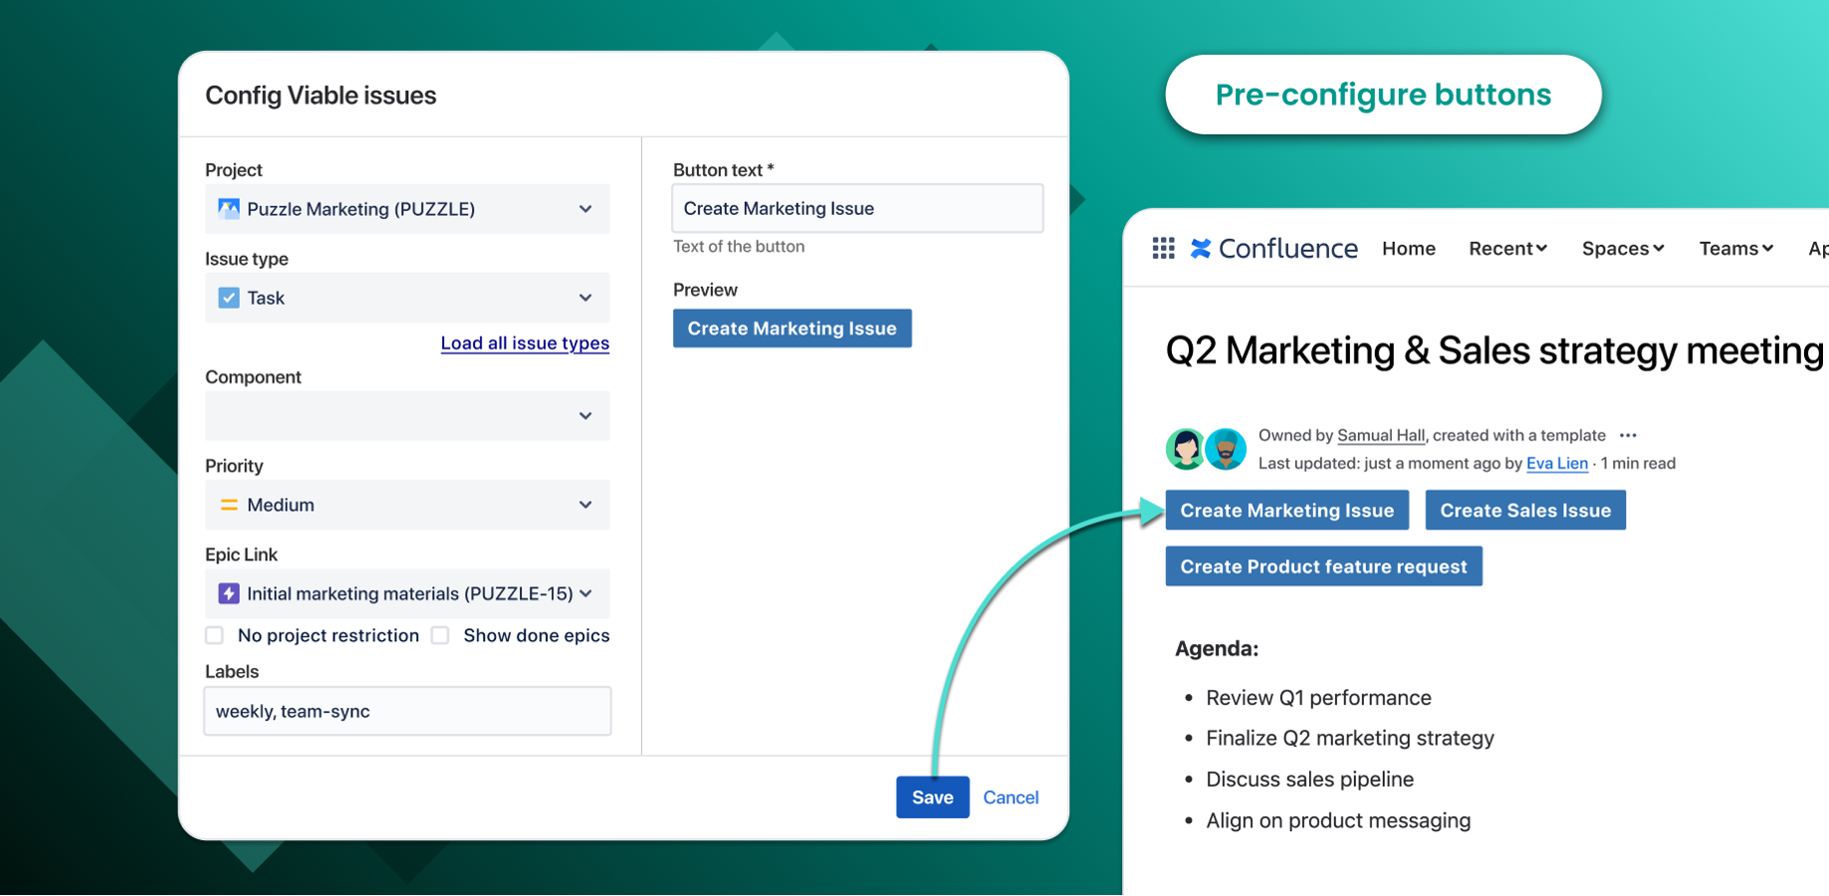Expand the Project dropdown

coord(585,209)
